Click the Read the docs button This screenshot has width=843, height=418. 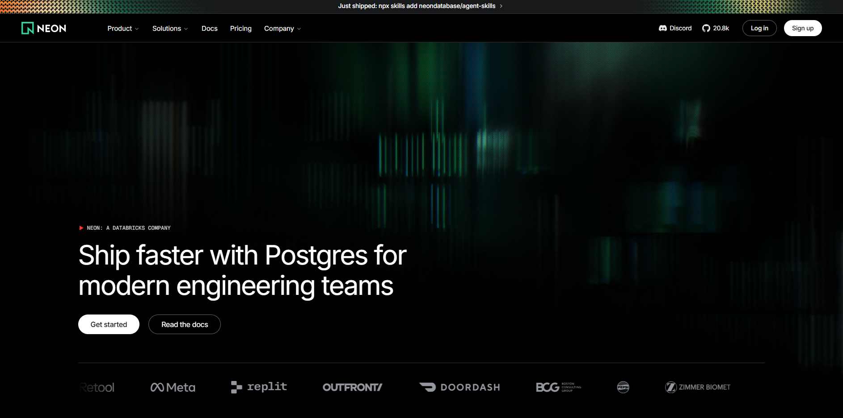pos(185,324)
